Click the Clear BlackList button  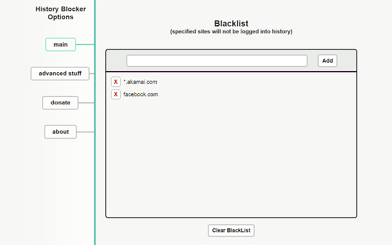(x=231, y=230)
